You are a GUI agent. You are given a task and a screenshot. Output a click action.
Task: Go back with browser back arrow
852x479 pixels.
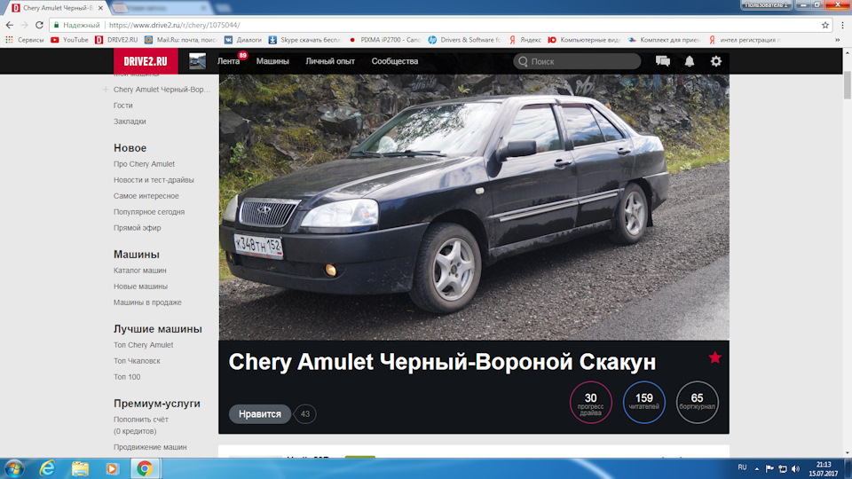9,25
